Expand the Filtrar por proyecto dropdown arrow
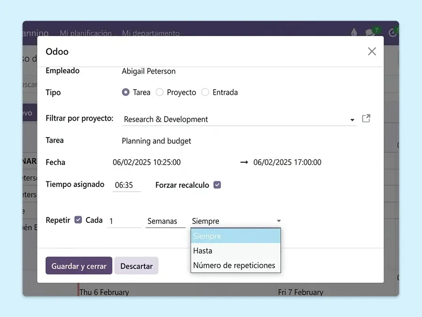The image size is (422, 317). click(x=352, y=120)
